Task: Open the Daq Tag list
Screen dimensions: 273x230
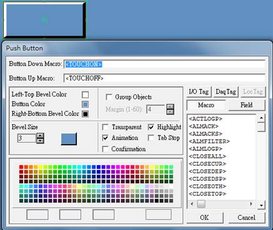Action: 226,92
